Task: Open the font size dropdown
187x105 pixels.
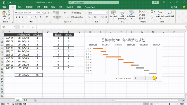Action: [42, 13]
